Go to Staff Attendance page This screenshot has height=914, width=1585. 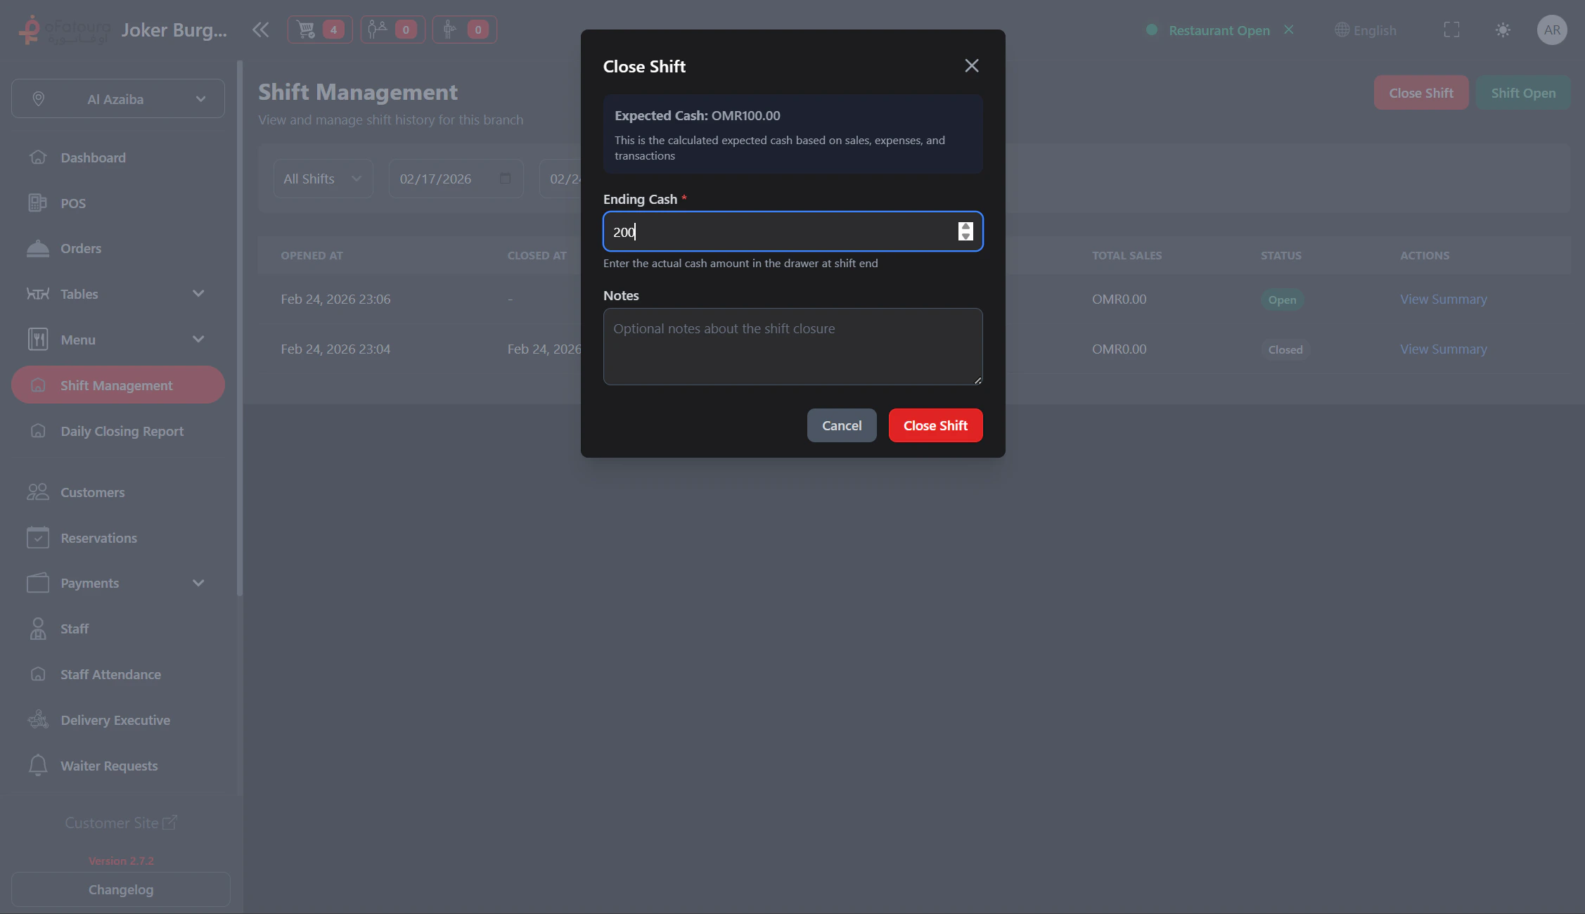pyautogui.click(x=110, y=674)
